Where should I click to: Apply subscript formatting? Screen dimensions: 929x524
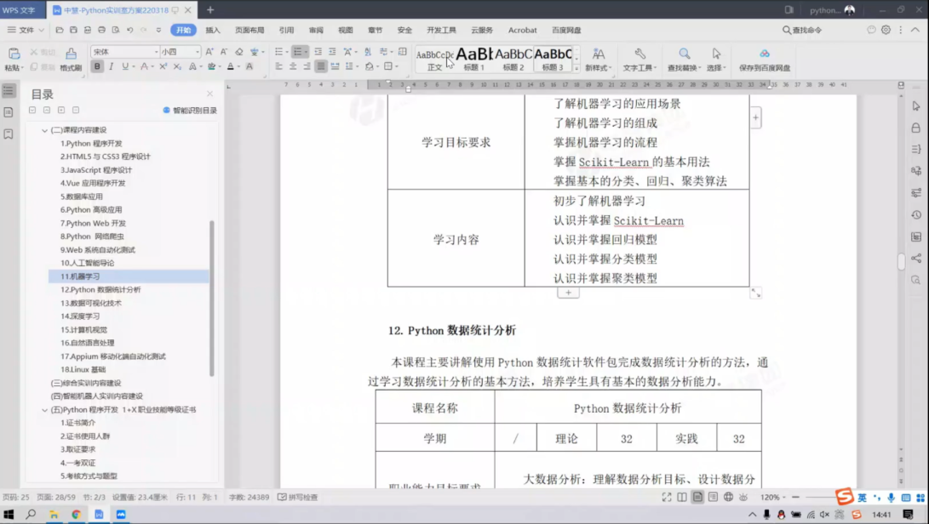point(177,67)
